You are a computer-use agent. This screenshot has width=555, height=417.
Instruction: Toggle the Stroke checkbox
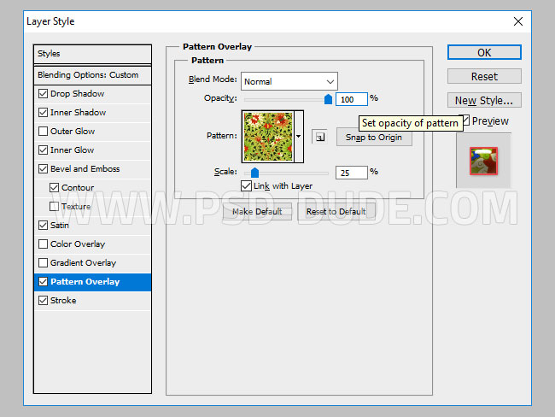tap(44, 301)
